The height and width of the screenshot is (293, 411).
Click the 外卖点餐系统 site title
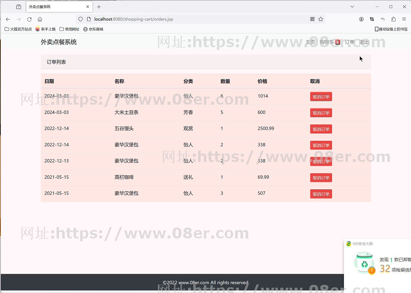pos(59,42)
